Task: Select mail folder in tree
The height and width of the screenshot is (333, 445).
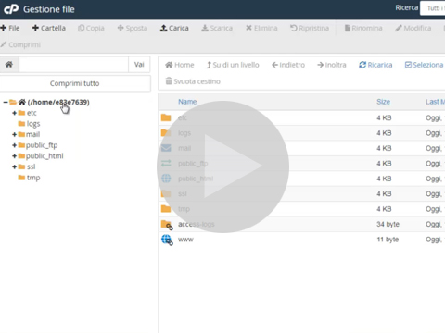Action: [32, 134]
